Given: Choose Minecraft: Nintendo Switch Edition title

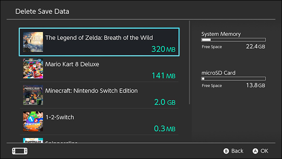Looking at the screenshot, I should click(x=92, y=91).
